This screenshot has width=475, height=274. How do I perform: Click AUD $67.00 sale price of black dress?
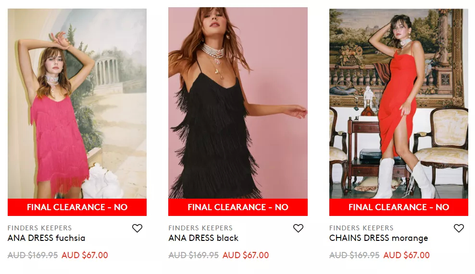coord(246,255)
